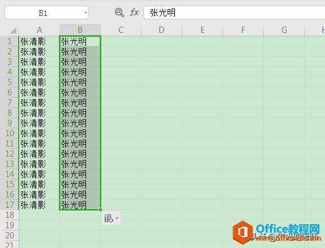Open the insert function fx button
This screenshot has height=248, width=325.
134,12
